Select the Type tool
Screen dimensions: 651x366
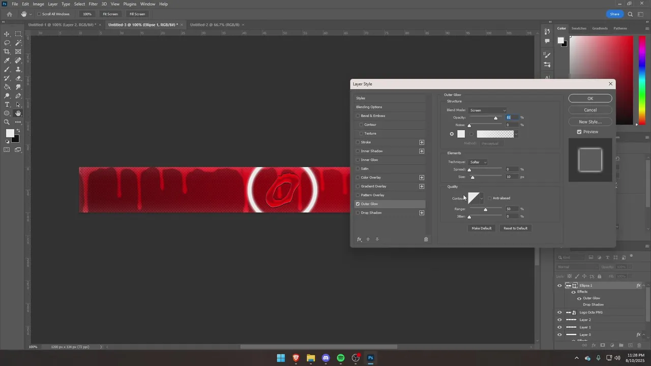tap(7, 105)
